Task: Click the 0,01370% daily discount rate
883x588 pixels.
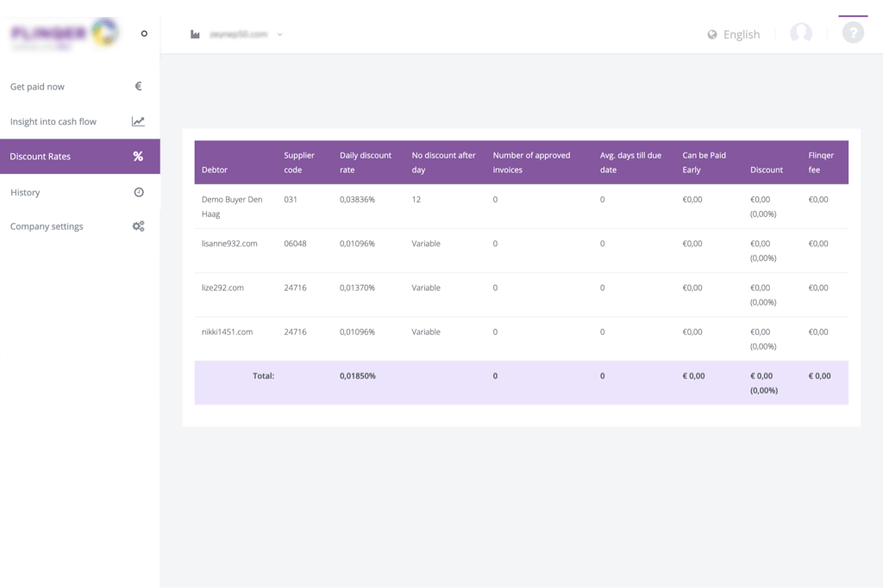Action: 357,288
